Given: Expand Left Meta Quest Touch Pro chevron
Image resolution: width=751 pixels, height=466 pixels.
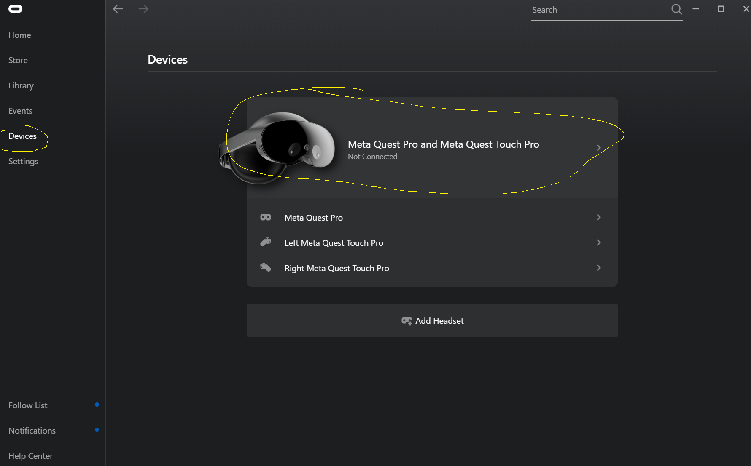Looking at the screenshot, I should 598,242.
